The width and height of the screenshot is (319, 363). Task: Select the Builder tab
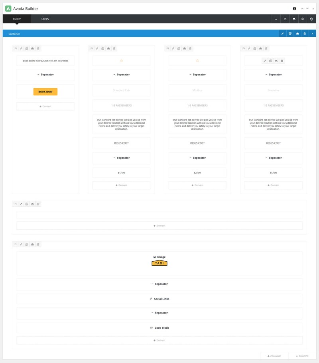click(17, 19)
